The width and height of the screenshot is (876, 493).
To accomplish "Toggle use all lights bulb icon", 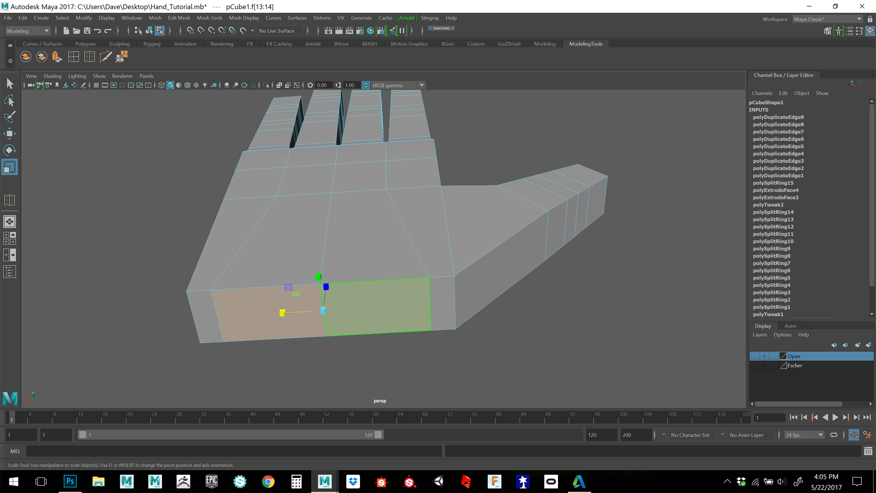I will tap(205, 85).
